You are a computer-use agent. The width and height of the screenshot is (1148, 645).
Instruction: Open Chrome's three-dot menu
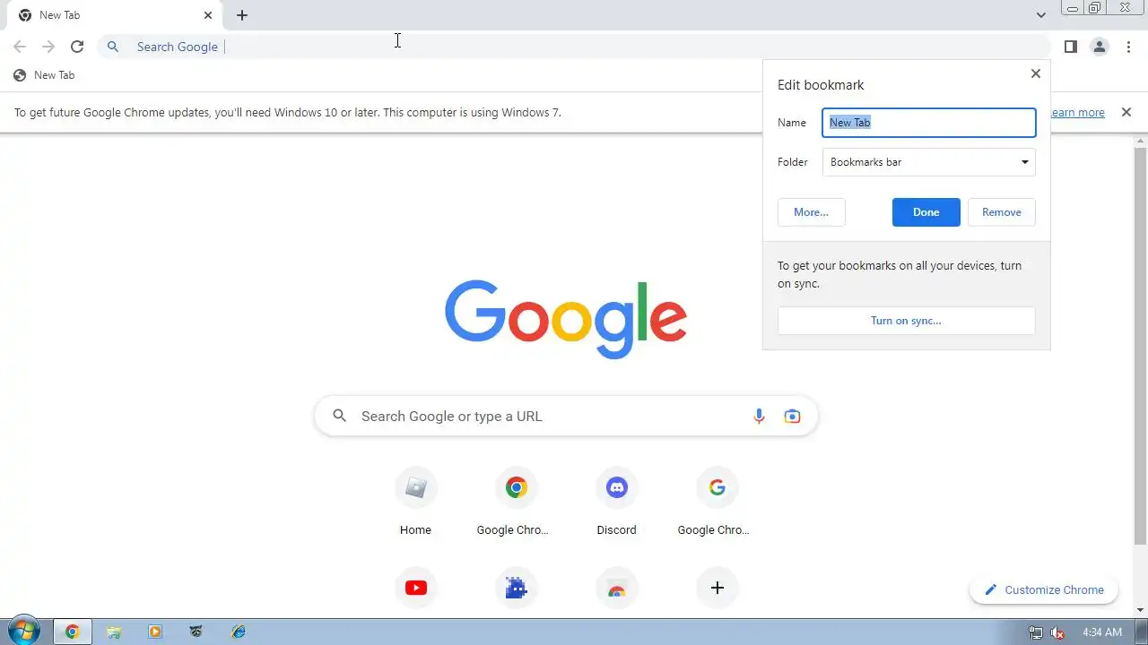pos(1128,47)
